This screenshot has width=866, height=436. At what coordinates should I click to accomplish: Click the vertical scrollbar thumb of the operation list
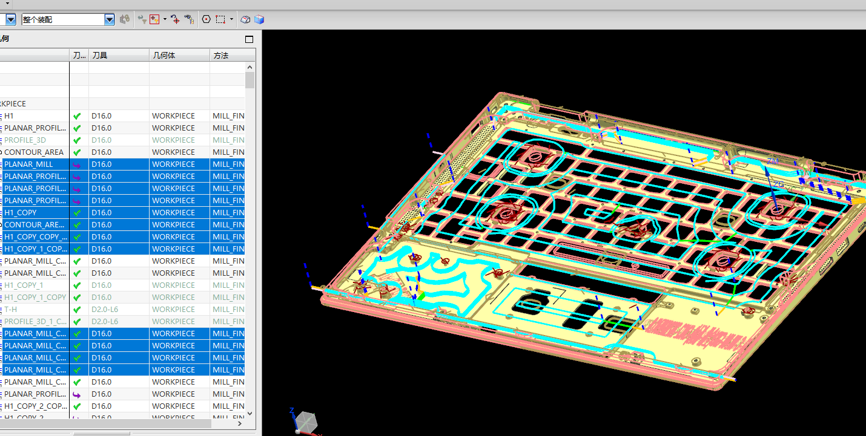pos(250,80)
